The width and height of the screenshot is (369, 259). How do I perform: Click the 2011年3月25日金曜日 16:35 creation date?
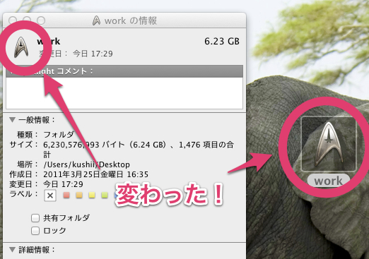click(95, 174)
